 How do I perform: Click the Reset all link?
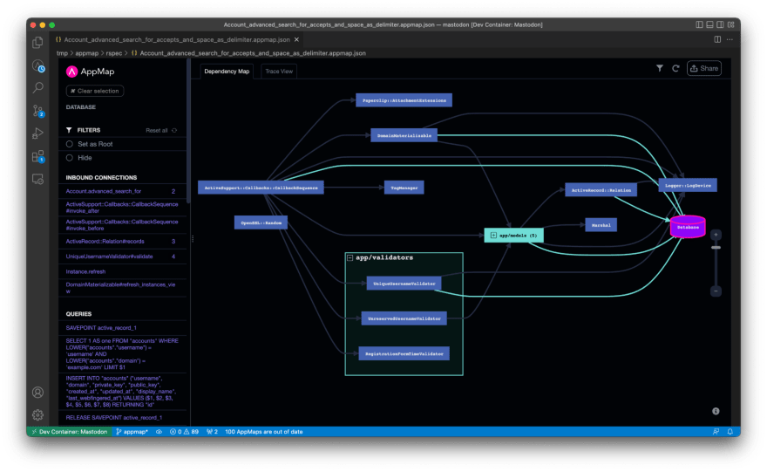point(157,130)
